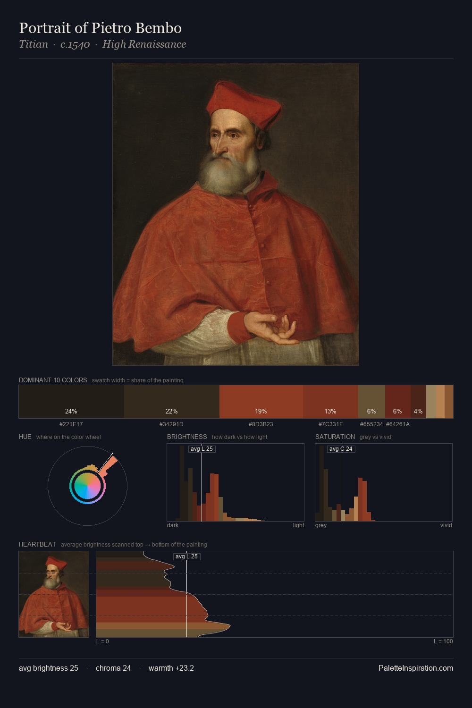Pick the 22% dark brown swatch
This screenshot has width=472, height=708.
click(x=172, y=402)
